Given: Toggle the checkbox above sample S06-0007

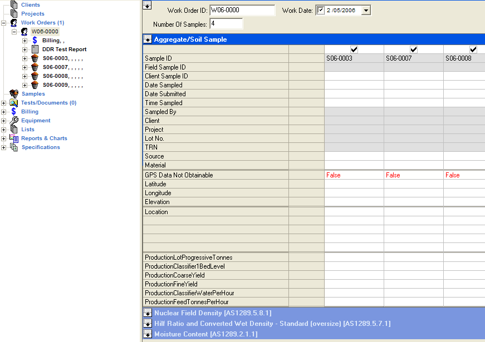Looking at the screenshot, I should 414,49.
